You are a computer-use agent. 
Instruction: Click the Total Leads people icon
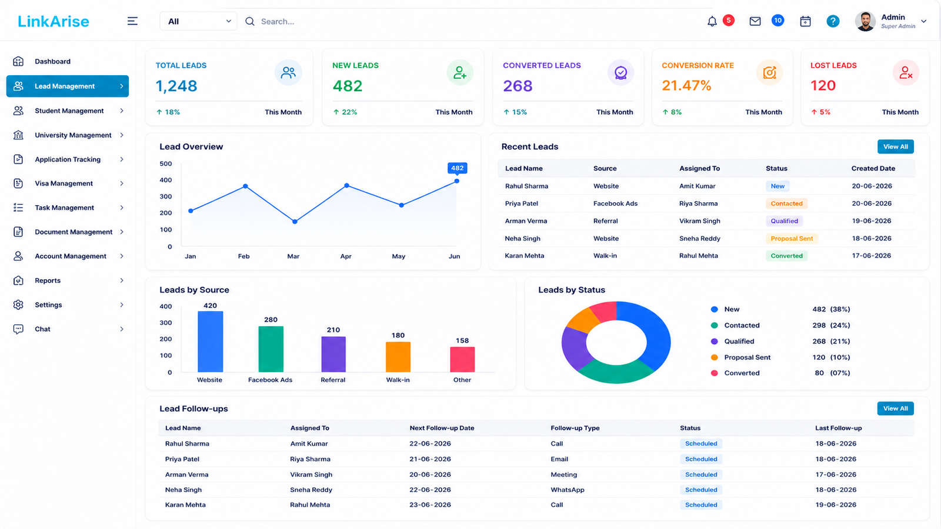coord(288,72)
